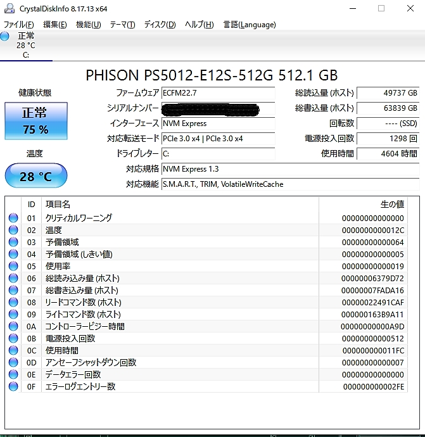Select the アンセーフシャットダウン回数 attribute name
The height and width of the screenshot is (437, 425).
pyautogui.click(x=91, y=362)
